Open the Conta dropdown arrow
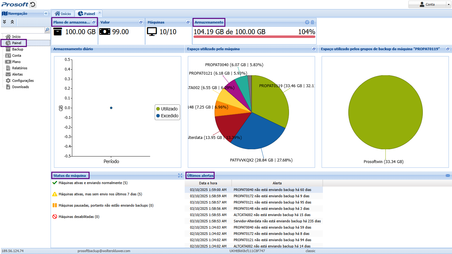 (x=448, y=4)
